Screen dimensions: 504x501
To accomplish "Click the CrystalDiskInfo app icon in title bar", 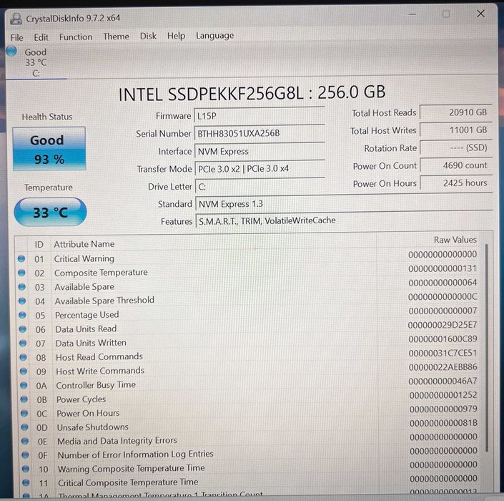I will (16, 19).
